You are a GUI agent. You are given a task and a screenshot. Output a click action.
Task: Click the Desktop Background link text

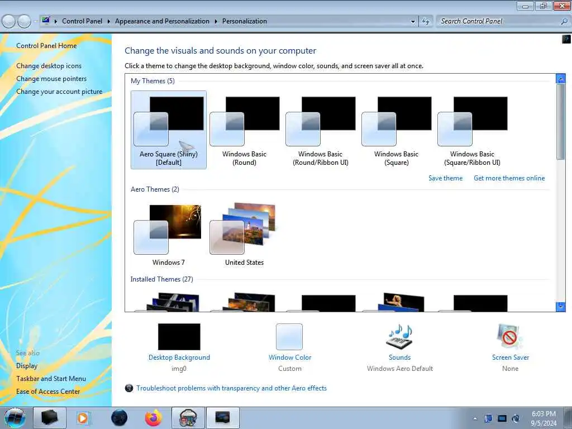tap(179, 357)
